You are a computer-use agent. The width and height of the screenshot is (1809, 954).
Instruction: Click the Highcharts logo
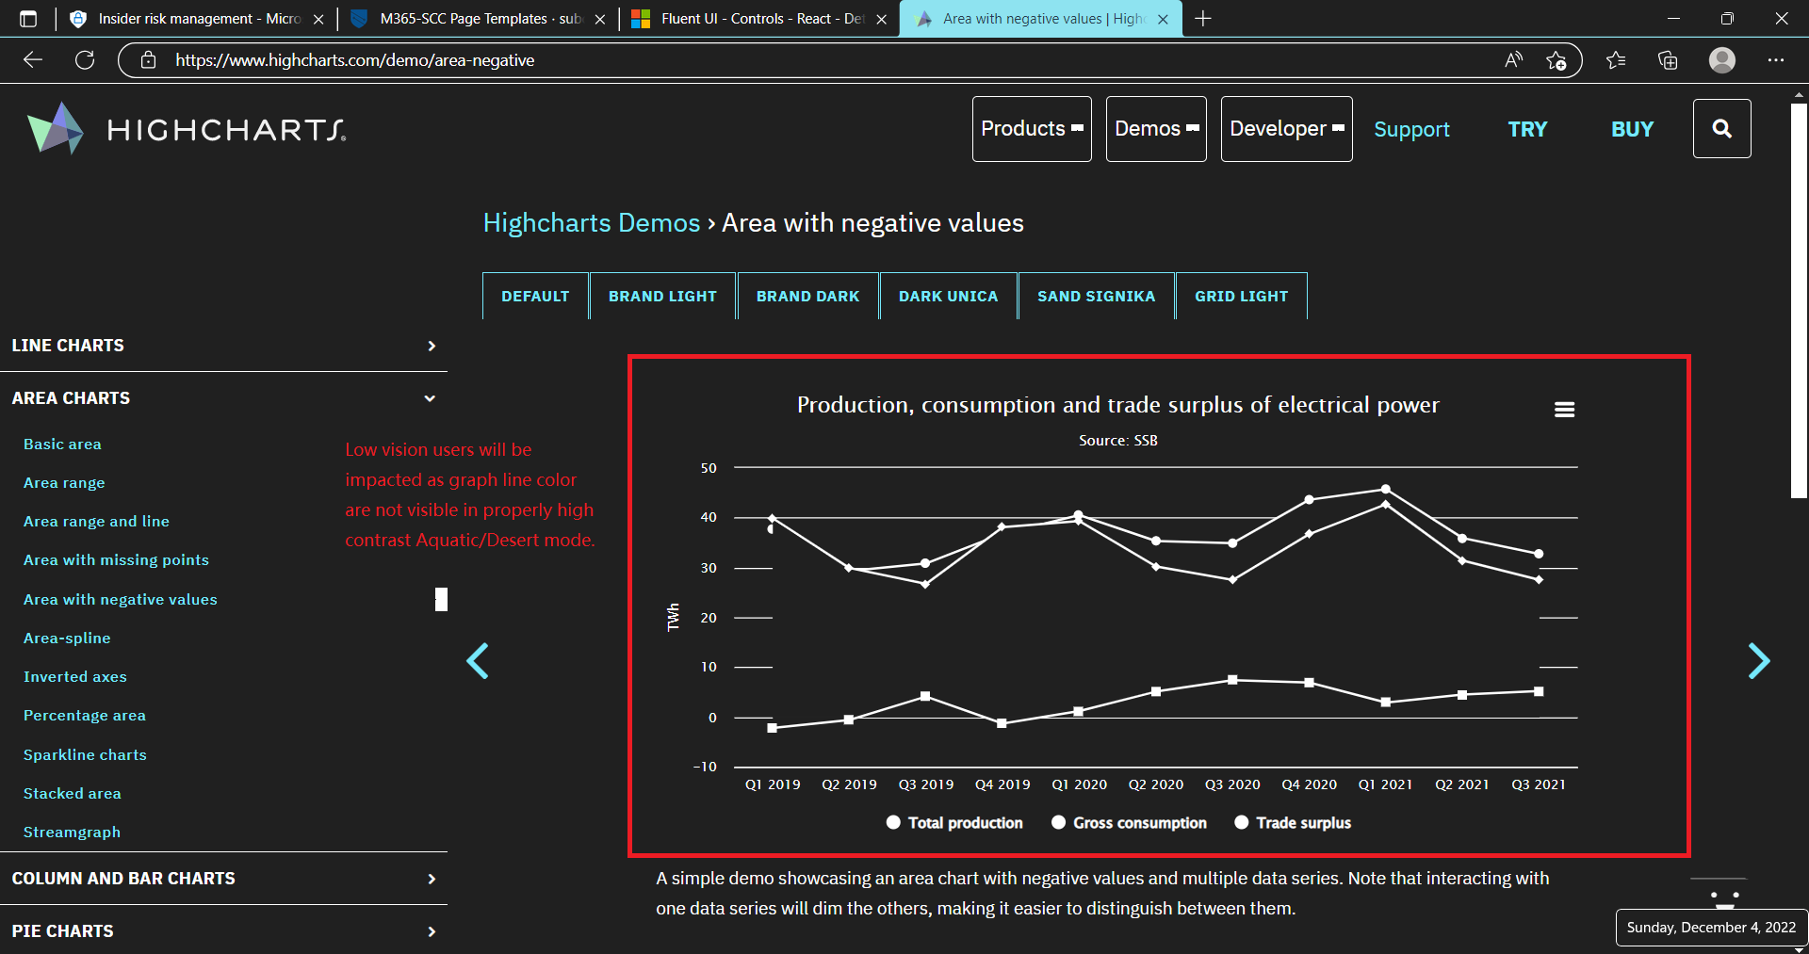185,128
